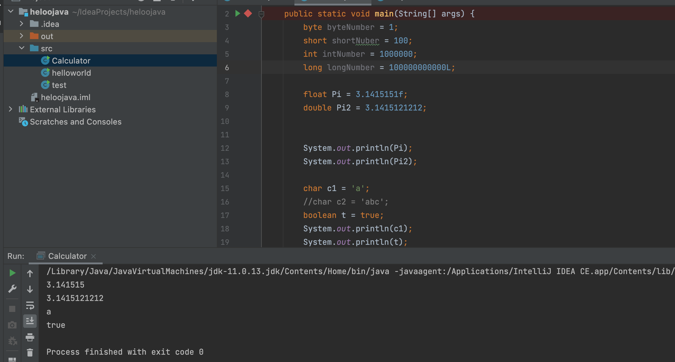Image resolution: width=675 pixels, height=362 pixels.
Task: Run main using gutter green arrow
Action: point(238,13)
